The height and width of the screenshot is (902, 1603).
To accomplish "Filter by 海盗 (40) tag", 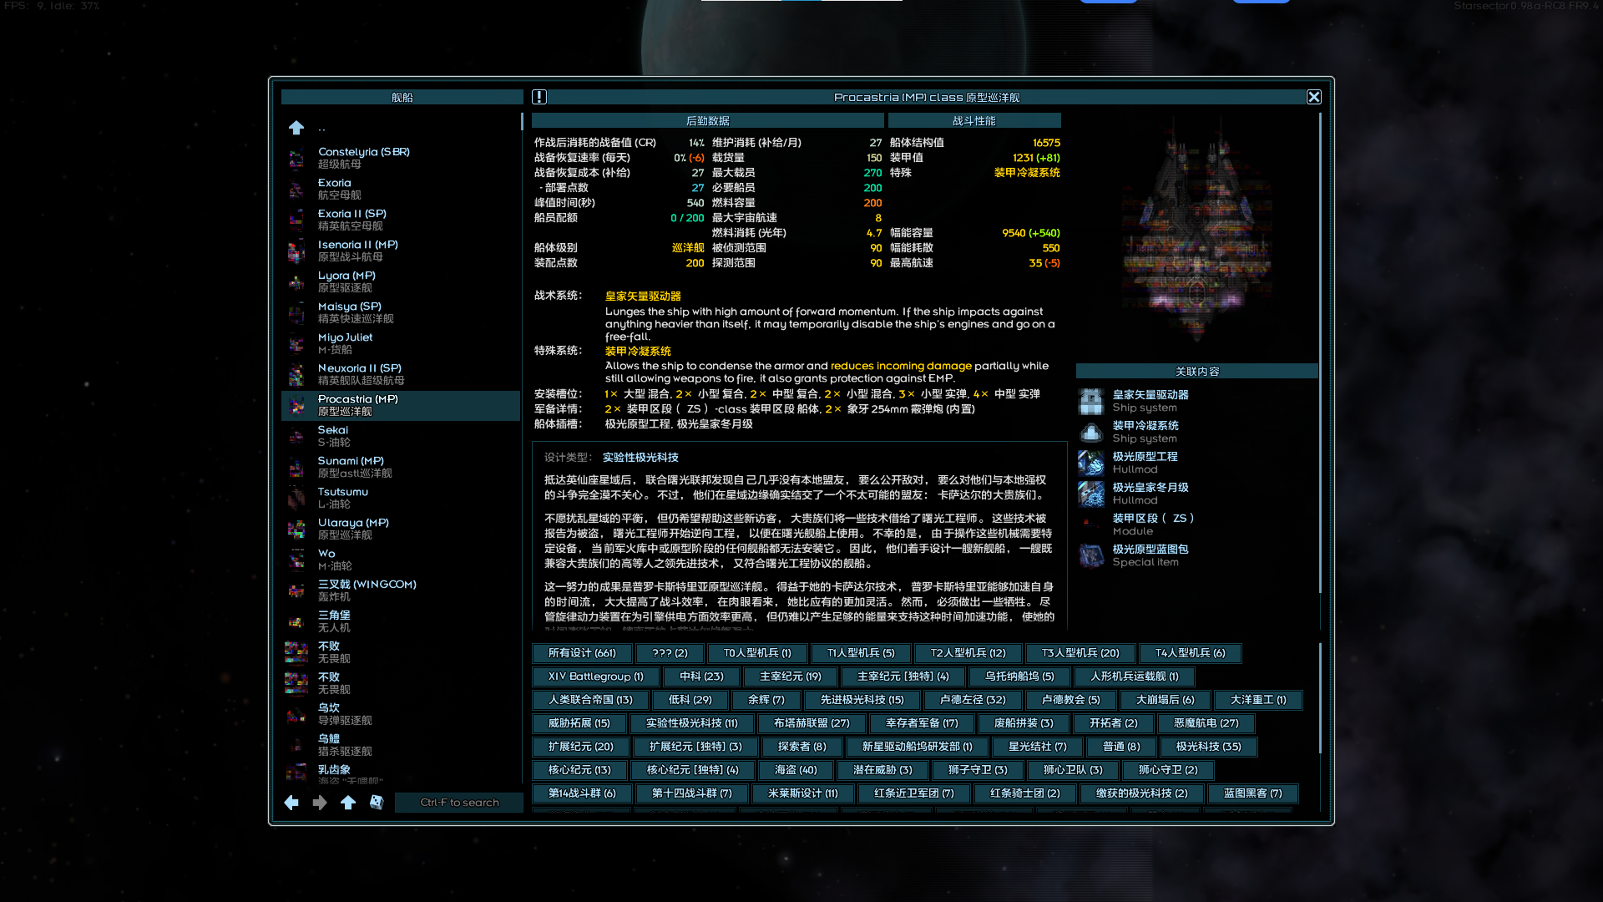I will tap(796, 770).
